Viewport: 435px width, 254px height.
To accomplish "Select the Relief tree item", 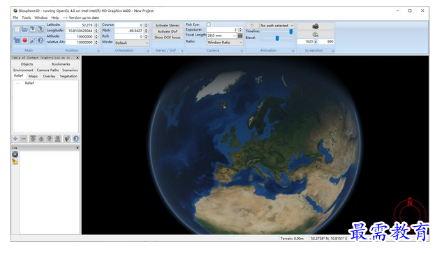I will pos(29,83).
